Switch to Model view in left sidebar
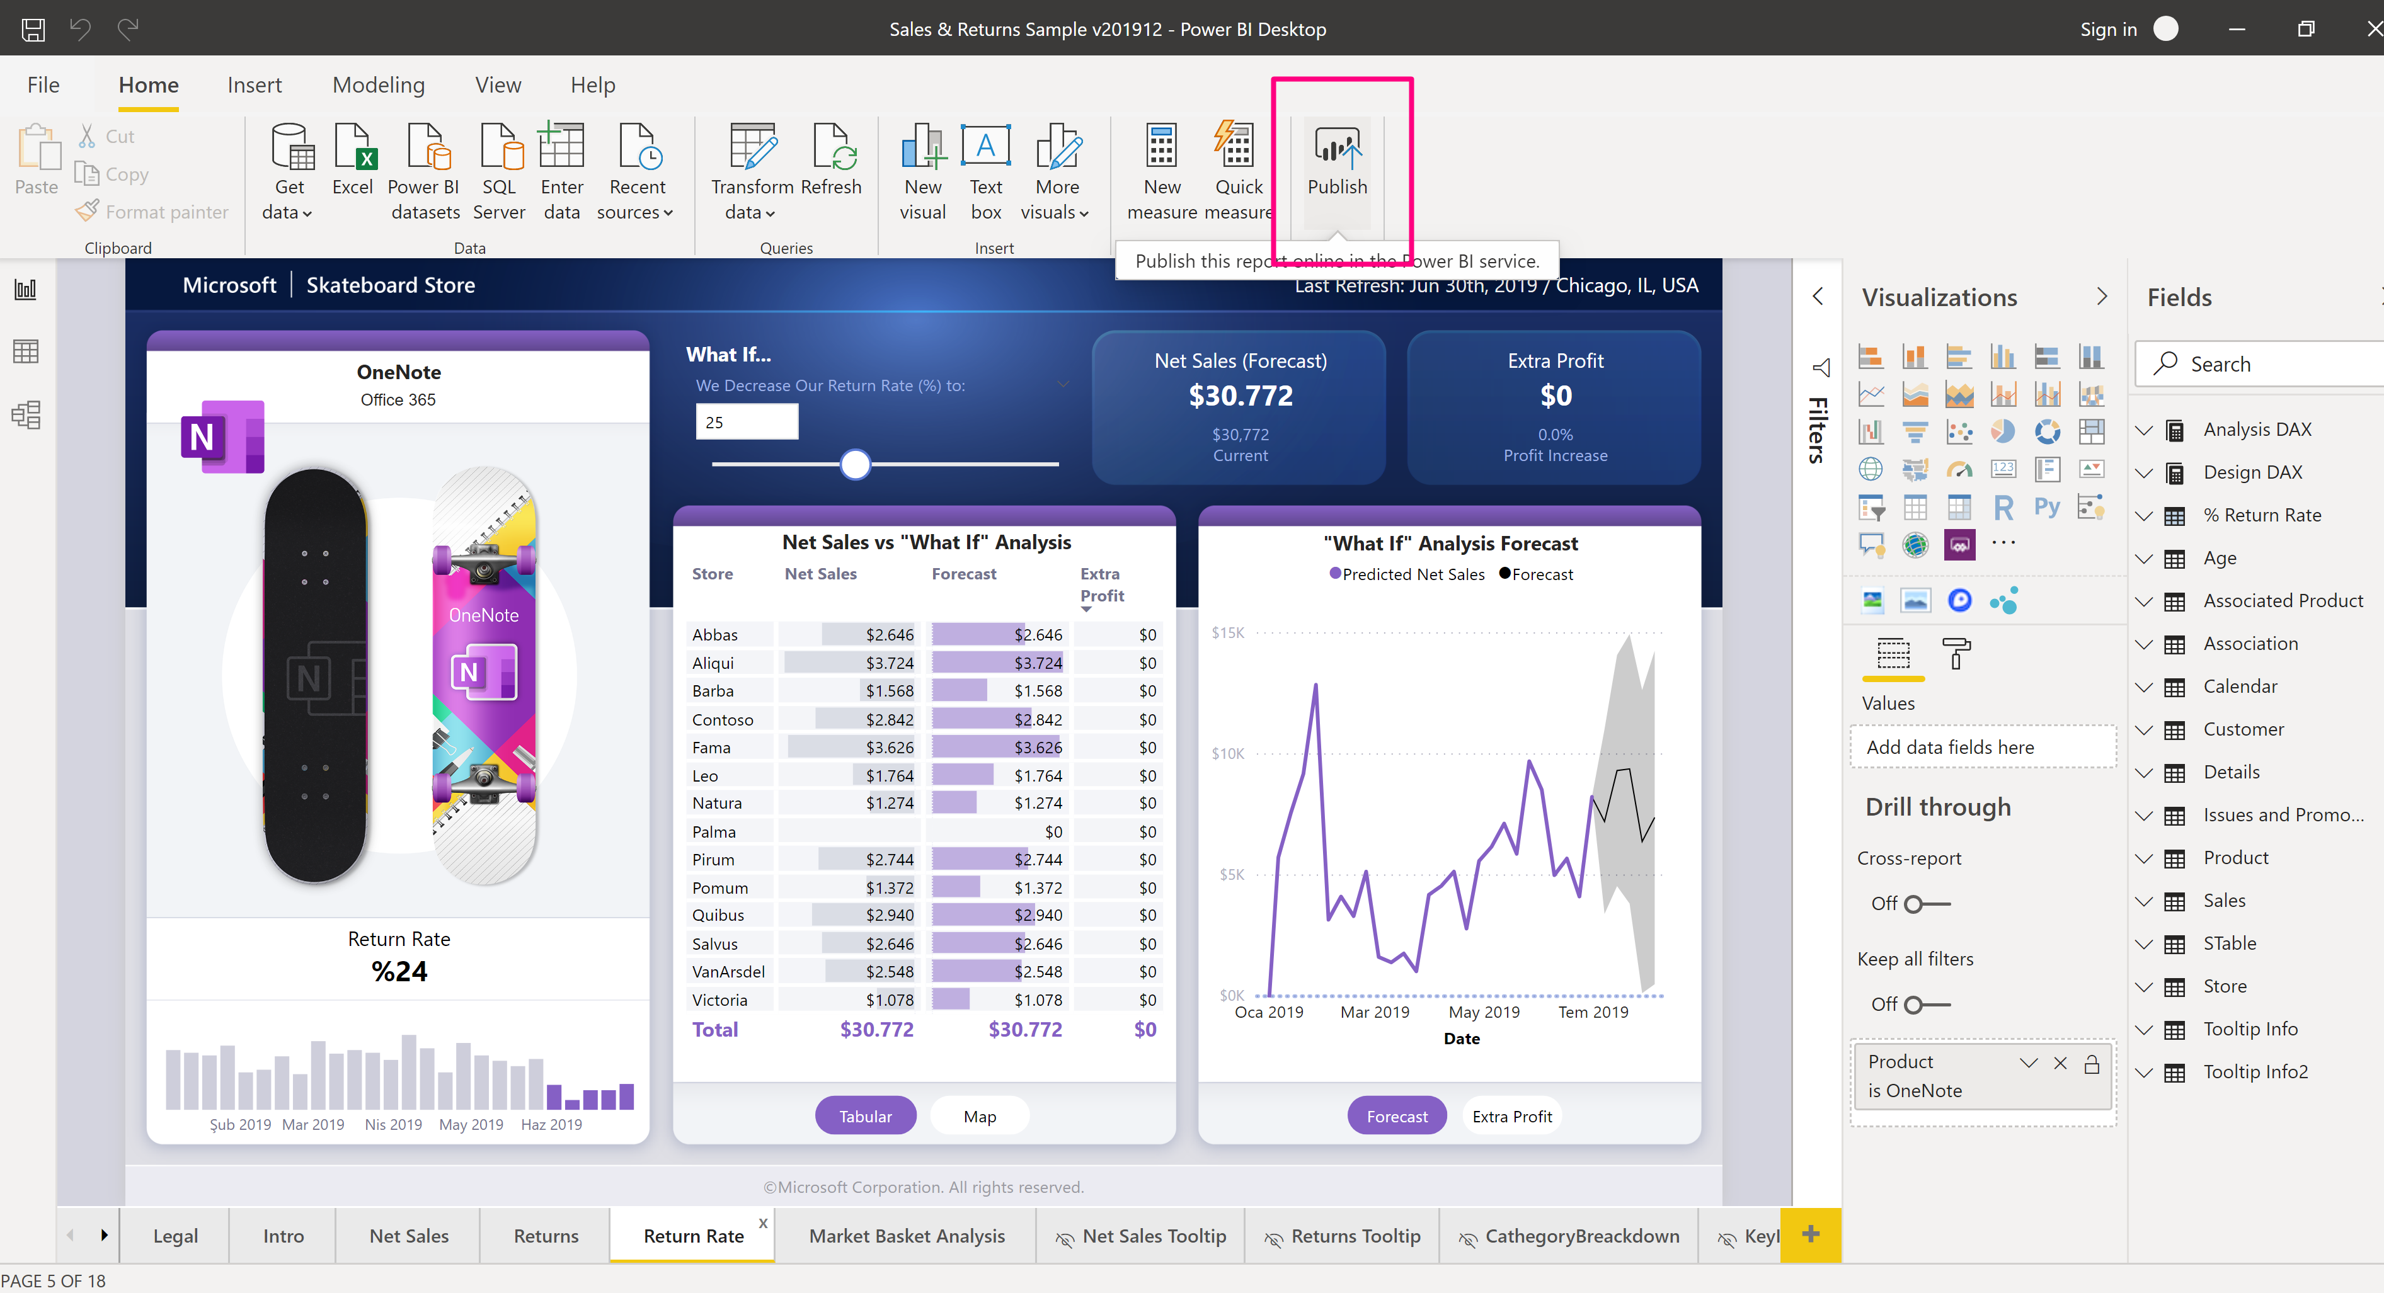This screenshot has height=1293, width=2384. pos(26,414)
